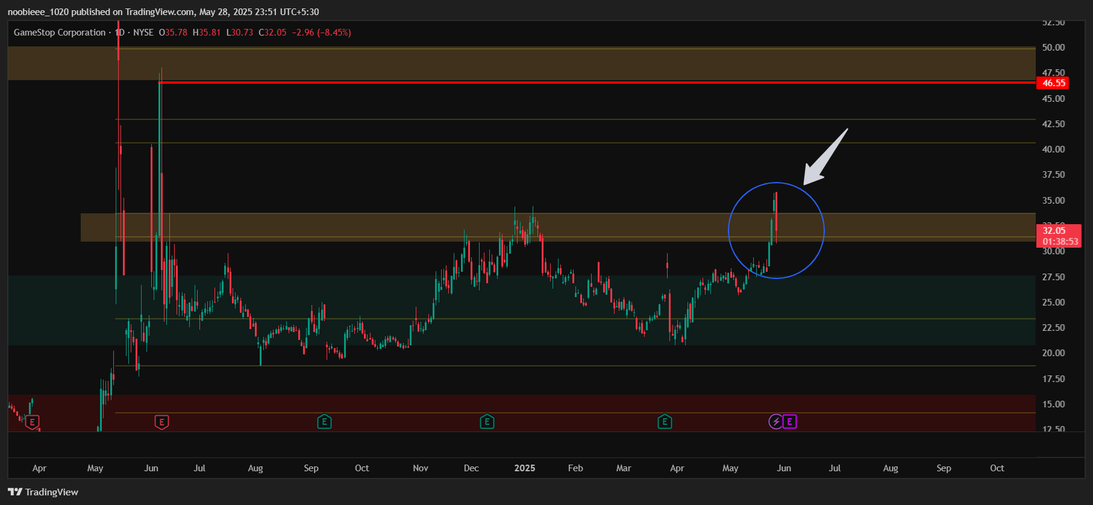Image resolution: width=1093 pixels, height=505 pixels.
Task: Click the TradingView logo
Action: coord(43,492)
